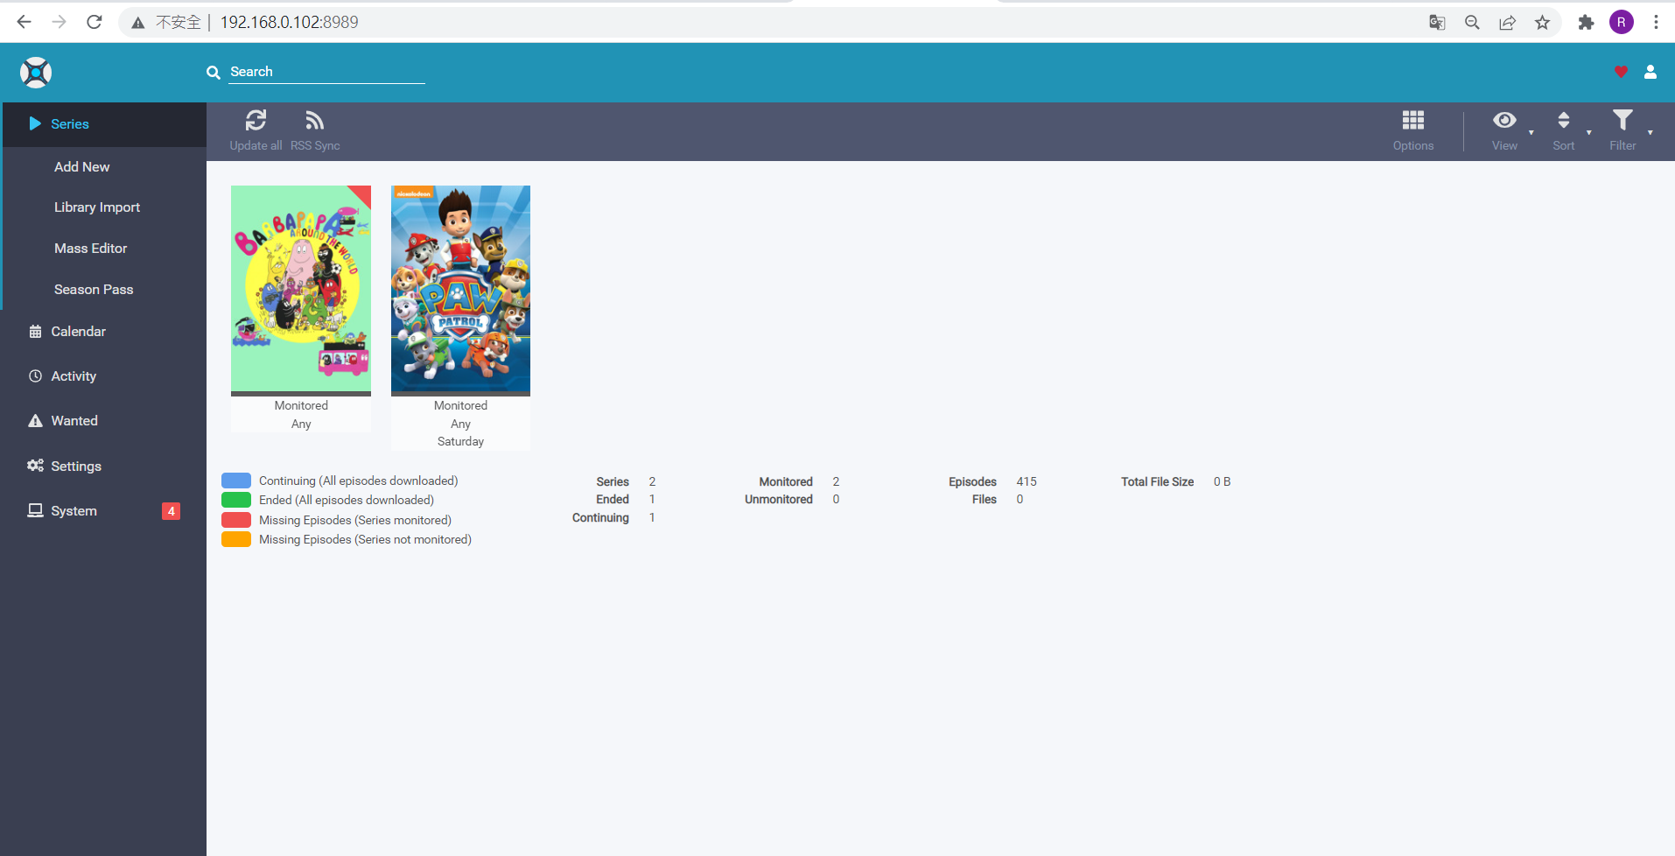This screenshot has height=856, width=1675.
Task: Bookmark the page with star icon
Action: coord(1542,23)
